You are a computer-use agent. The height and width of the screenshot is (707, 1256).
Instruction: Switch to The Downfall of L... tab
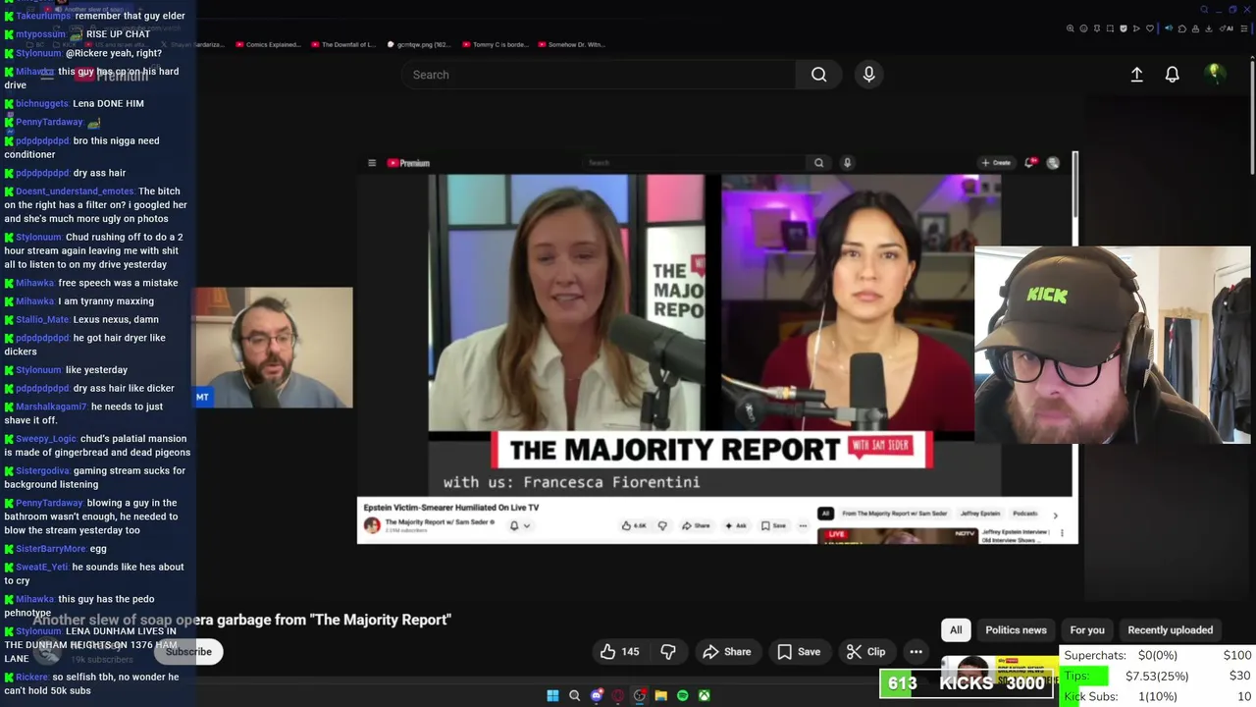(343, 44)
